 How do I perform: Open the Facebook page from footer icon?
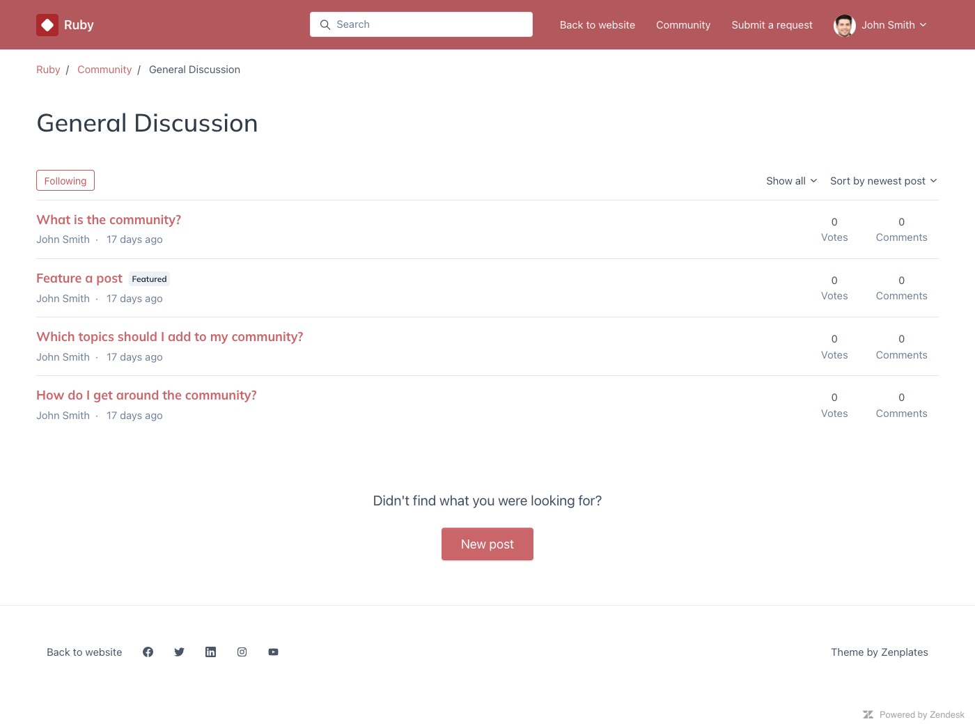[148, 652]
